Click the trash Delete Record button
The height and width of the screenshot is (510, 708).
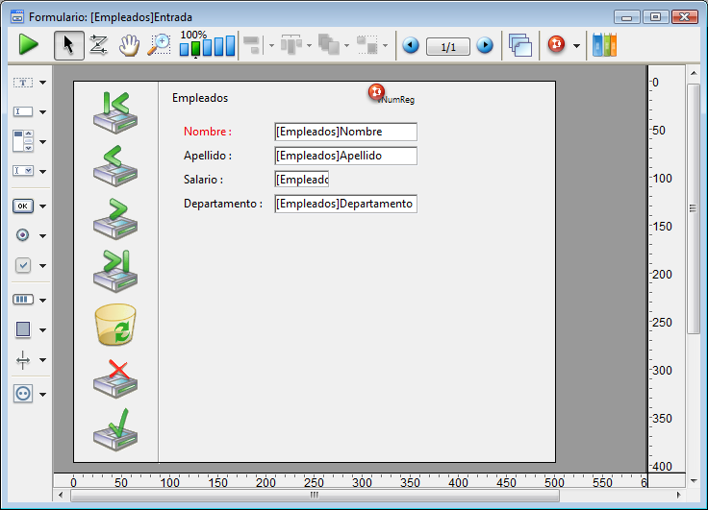click(115, 325)
